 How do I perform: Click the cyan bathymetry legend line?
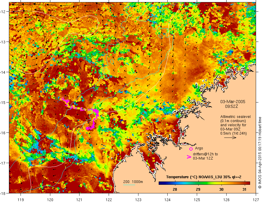pos(129,185)
